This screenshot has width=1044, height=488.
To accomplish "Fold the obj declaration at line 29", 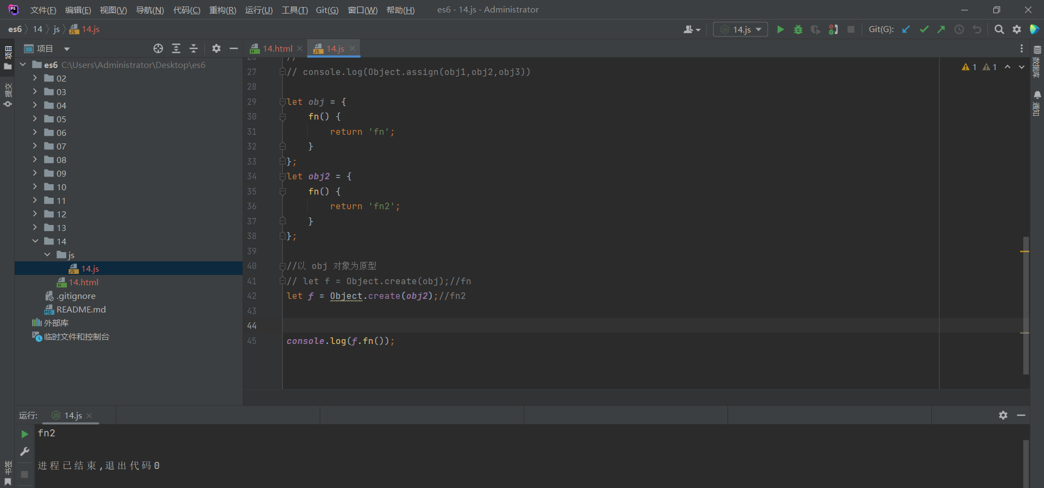I will tap(282, 102).
